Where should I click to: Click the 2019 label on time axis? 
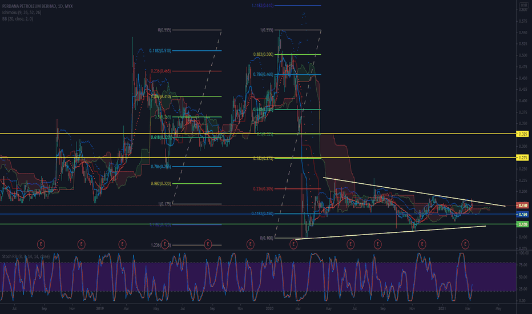[100, 308]
